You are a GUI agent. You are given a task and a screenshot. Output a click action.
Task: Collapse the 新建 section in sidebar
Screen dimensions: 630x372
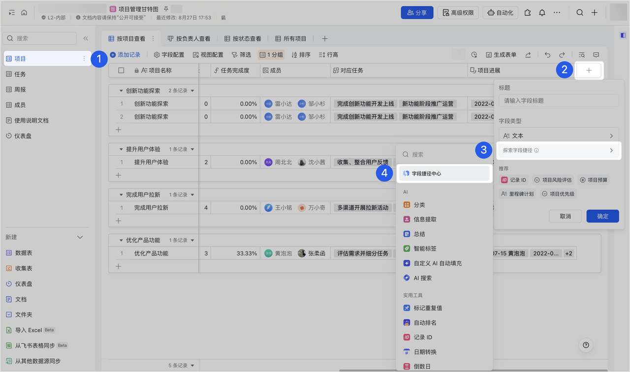[80, 237]
